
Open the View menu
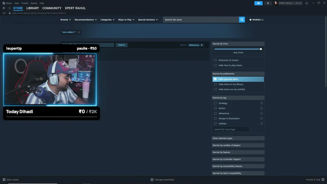pos(17,3)
